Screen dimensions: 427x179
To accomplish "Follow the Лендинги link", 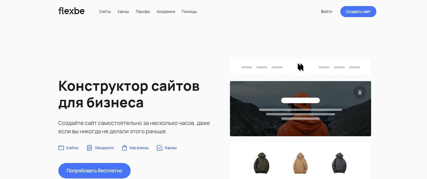I will [x=104, y=148].
